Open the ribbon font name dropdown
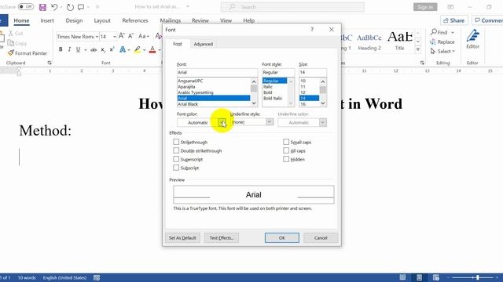The width and height of the screenshot is (503, 282). click(x=97, y=37)
